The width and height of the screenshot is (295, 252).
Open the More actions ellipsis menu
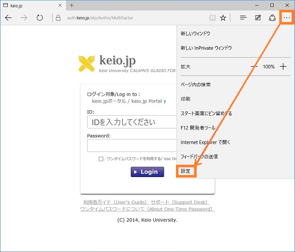point(287,18)
